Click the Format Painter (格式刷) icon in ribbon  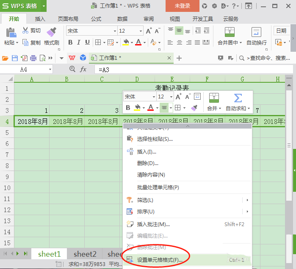coord(52,32)
